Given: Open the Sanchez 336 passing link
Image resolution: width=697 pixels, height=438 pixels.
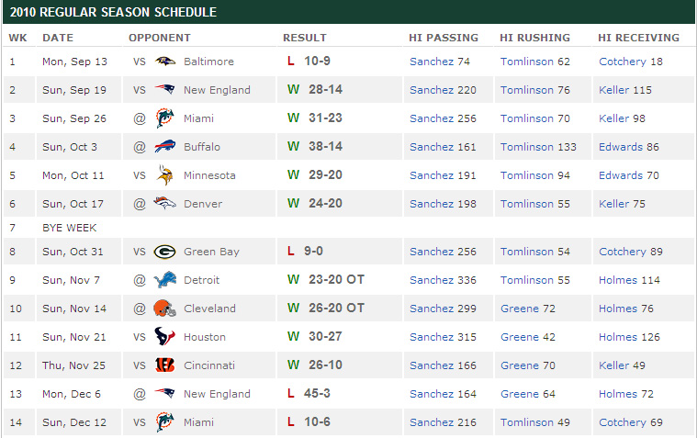Looking at the screenshot, I should [443, 280].
